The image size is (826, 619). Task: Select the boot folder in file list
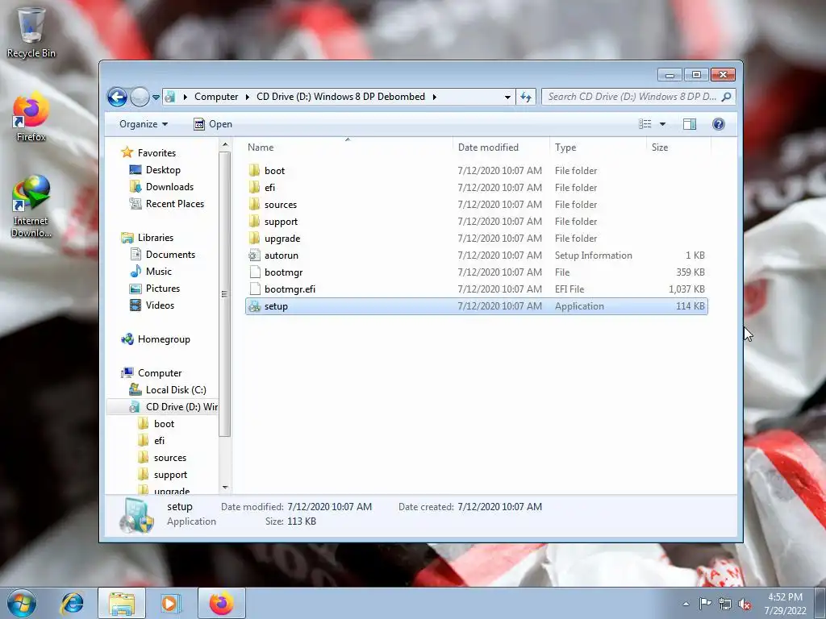476,171
